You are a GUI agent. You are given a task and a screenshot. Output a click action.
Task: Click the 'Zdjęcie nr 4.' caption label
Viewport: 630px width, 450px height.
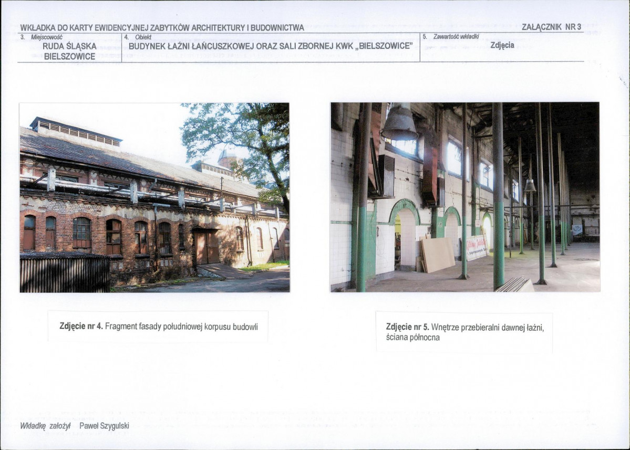tap(81, 326)
